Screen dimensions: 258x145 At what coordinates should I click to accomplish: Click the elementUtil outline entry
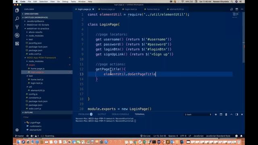tap(35, 130)
